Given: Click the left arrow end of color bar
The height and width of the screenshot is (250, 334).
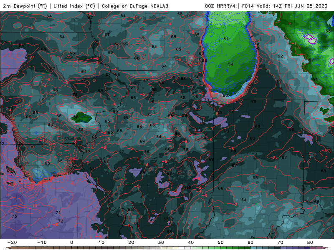Looking at the screenshot, I should [8, 248].
